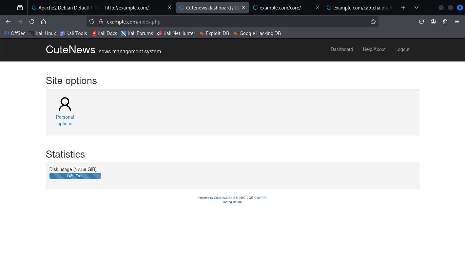The image size is (465, 260).
Task: Click the Statistics heading
Action: (65, 154)
